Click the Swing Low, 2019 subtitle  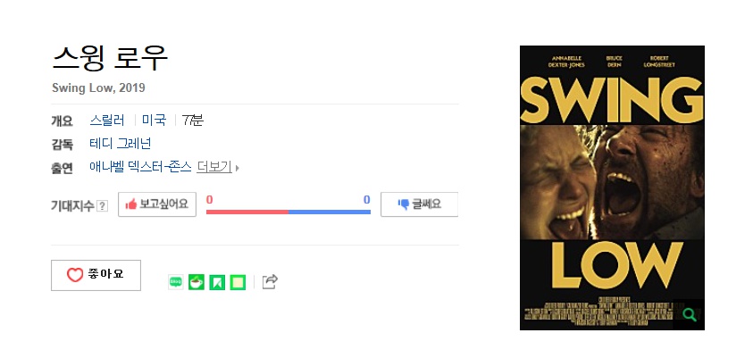pos(98,88)
